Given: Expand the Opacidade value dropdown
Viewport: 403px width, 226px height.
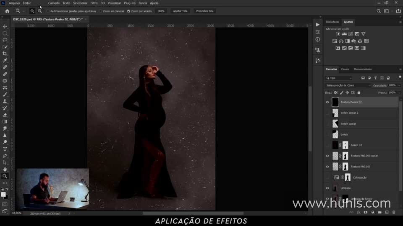Looking at the screenshot, I should [x=397, y=85].
